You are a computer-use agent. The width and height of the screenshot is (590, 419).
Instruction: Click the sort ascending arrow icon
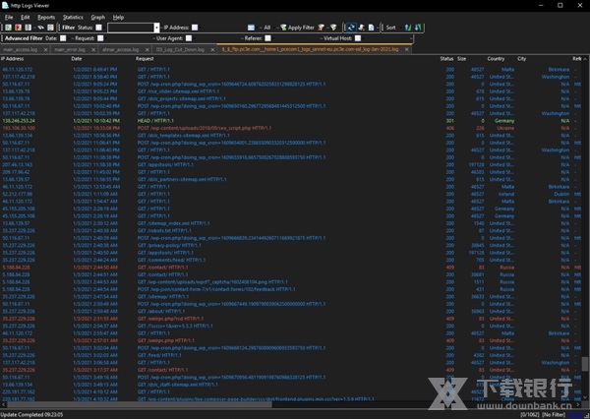408,28
